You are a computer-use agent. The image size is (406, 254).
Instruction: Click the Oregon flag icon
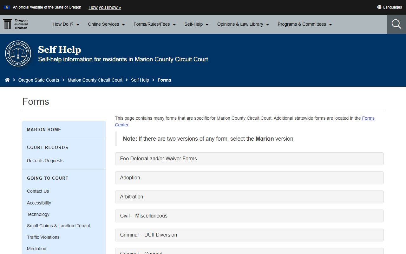pyautogui.click(x=7, y=7)
